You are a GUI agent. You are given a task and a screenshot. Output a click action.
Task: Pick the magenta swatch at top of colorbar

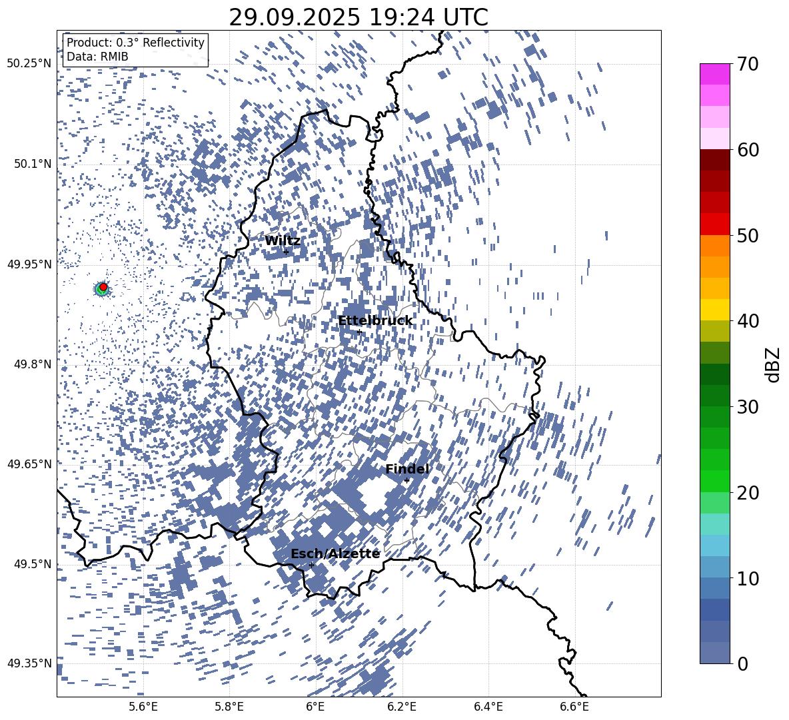[x=714, y=75]
